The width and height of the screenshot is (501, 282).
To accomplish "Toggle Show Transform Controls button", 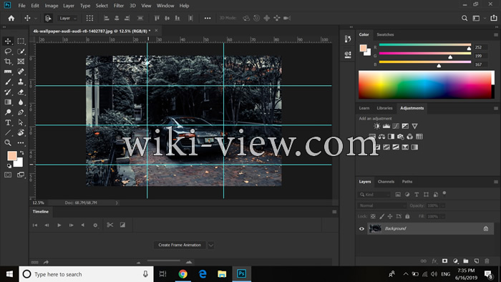I will (x=89, y=18).
